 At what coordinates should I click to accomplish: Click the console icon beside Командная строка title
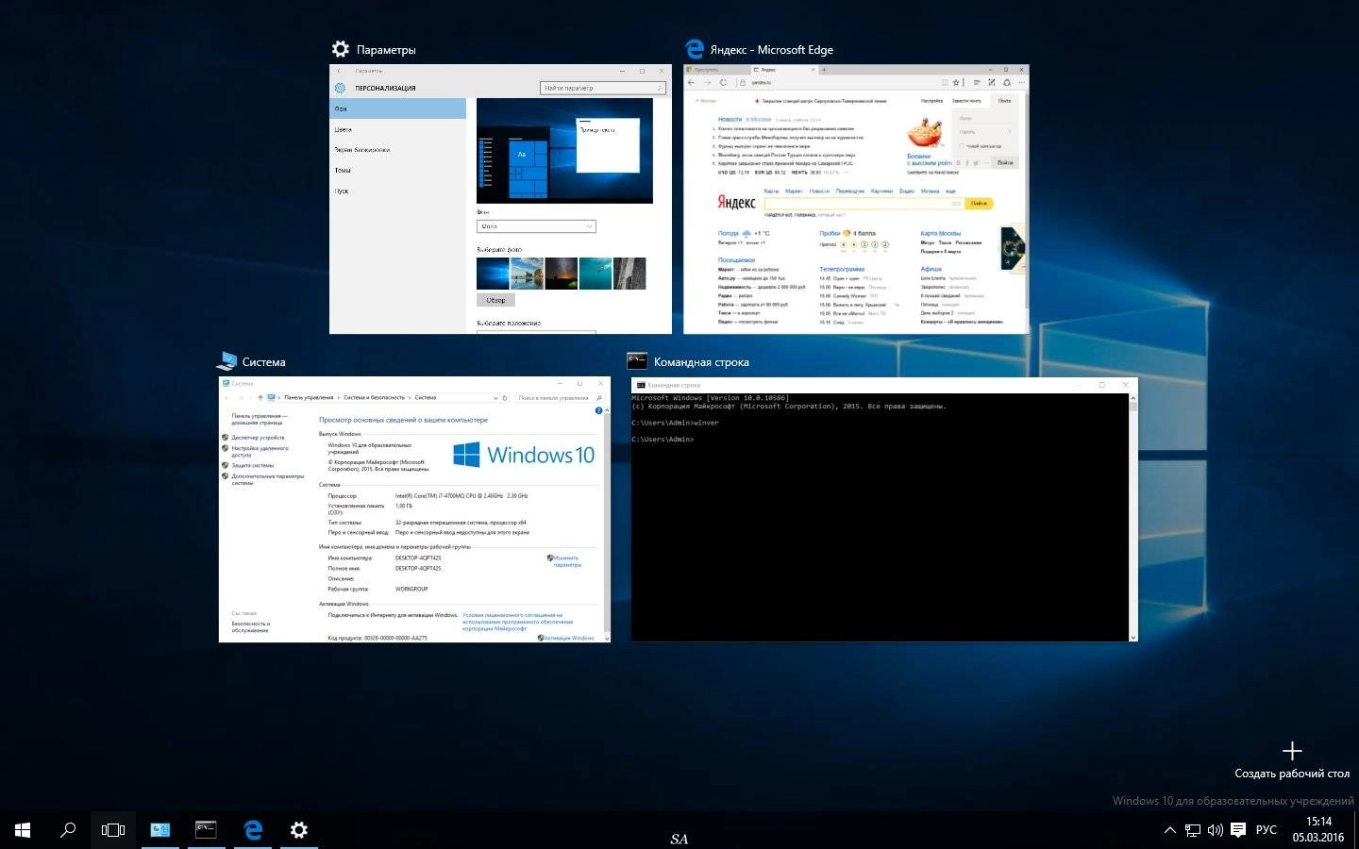637,361
